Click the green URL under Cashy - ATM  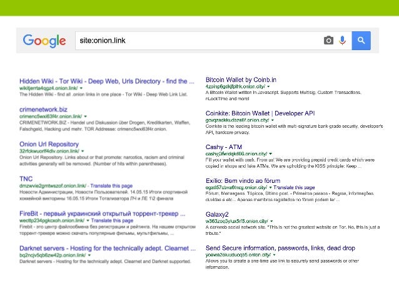tap(236, 154)
